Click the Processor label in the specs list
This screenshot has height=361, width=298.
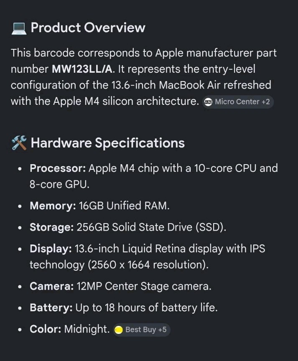[x=58, y=168]
